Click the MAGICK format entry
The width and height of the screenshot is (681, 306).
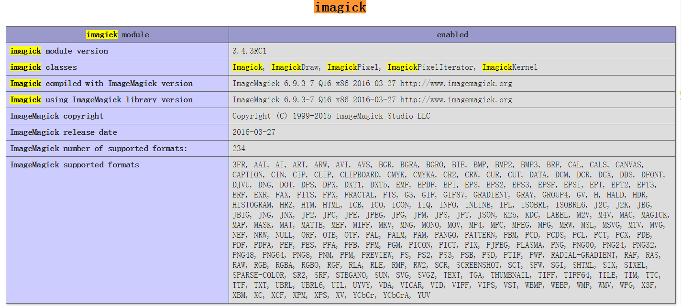tap(655, 215)
